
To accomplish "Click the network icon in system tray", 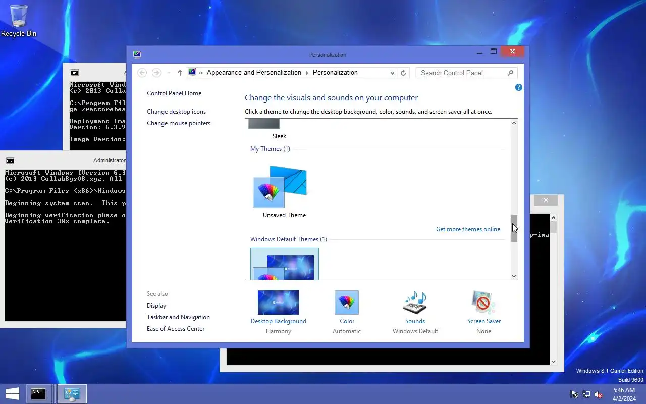I will coord(586,394).
